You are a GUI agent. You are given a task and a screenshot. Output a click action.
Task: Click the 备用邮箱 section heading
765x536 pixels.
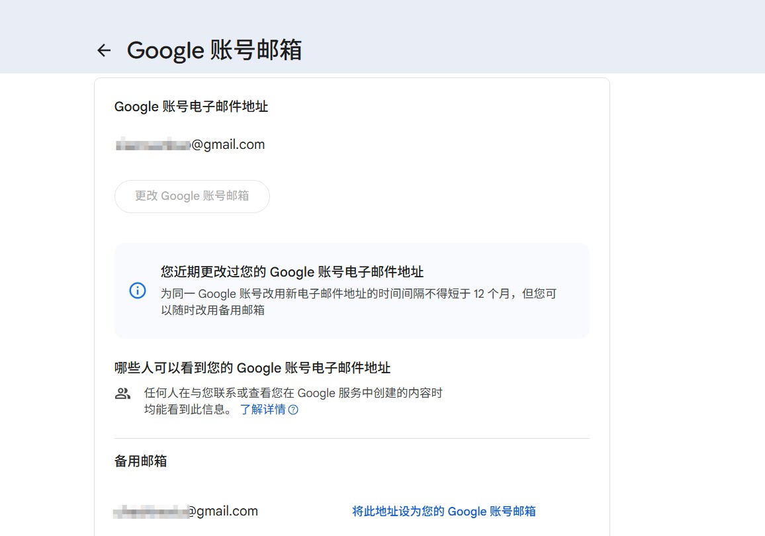click(x=140, y=461)
